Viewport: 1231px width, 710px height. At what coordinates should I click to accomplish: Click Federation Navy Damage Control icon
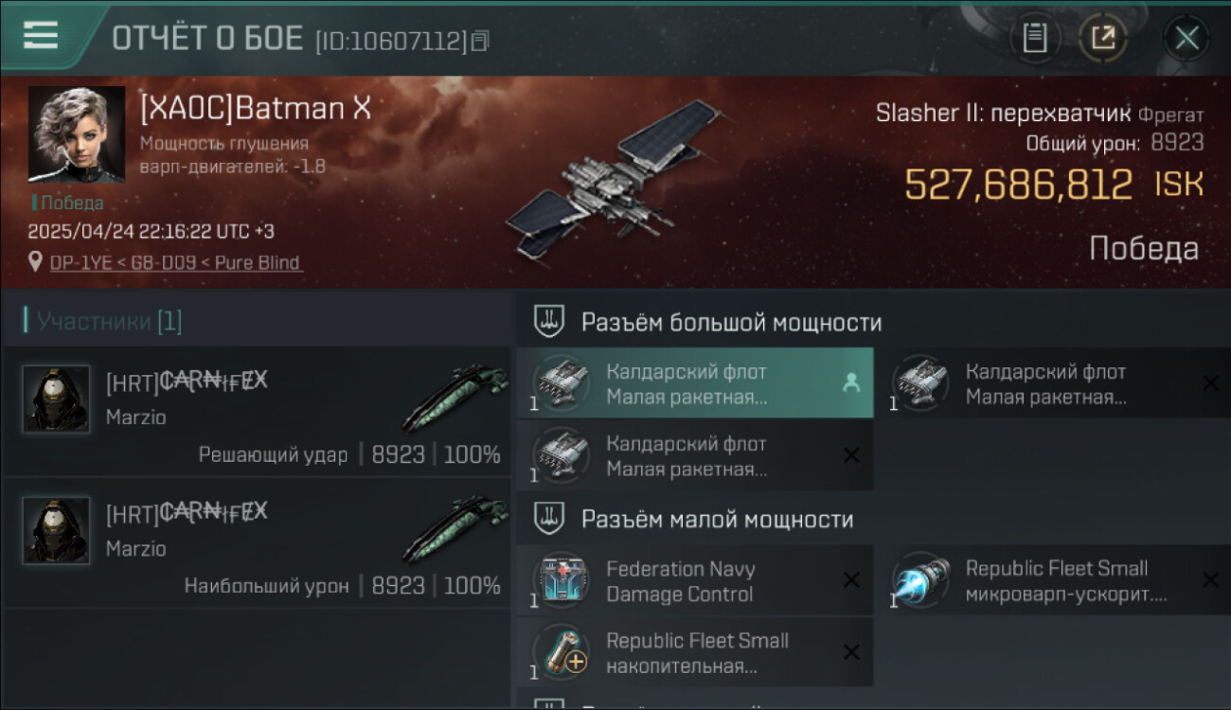562,580
